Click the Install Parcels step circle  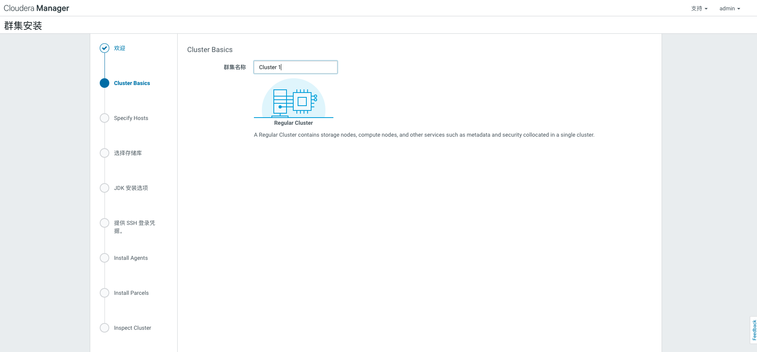point(105,293)
